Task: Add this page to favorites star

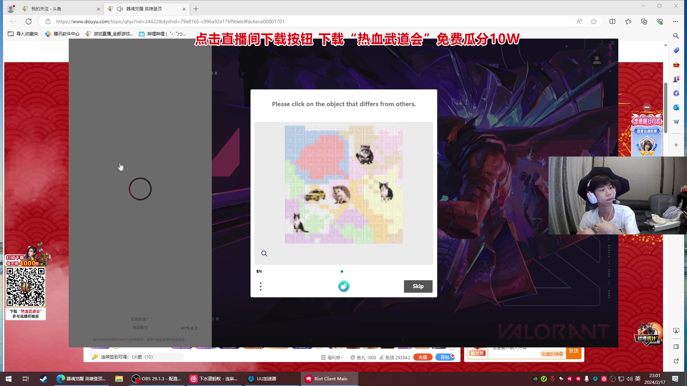Action: [x=594, y=21]
